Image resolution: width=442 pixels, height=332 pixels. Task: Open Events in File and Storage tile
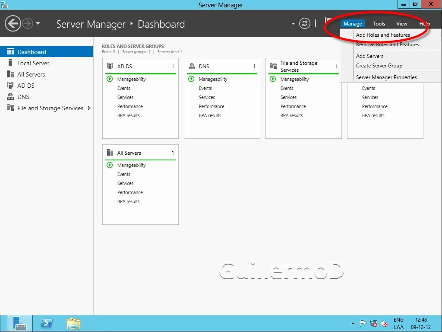tap(287, 88)
